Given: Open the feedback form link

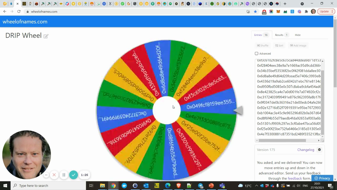Looking at the screenshot, I should coord(295,178).
